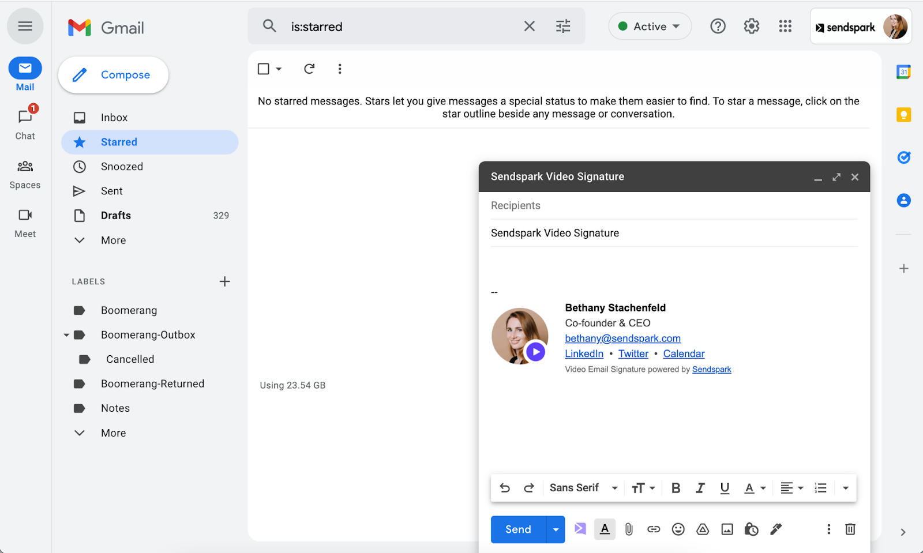
Task: Open the select dropdown arrow beside checkbox
Action: [279, 69]
